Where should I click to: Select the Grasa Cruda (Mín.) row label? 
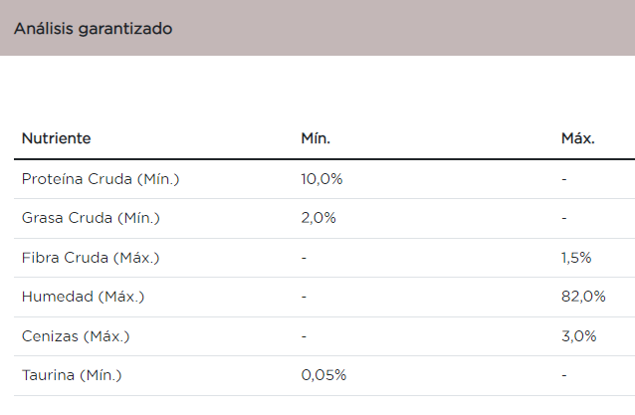(x=91, y=218)
